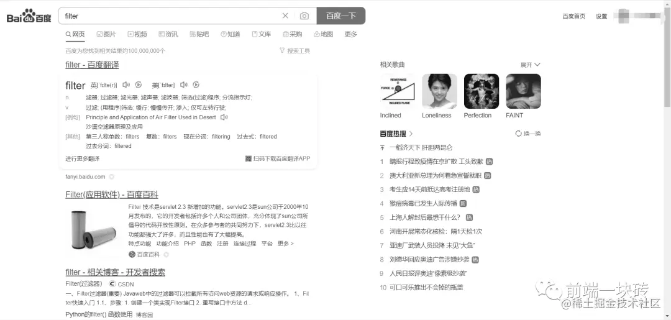This screenshot has height=320, width=671.
Task: Open hot search 人民日报评奥迪像素级抄袭
Action: click(428, 273)
